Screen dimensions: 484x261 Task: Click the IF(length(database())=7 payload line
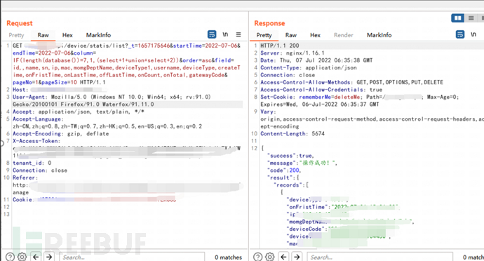pyautogui.click(x=123, y=60)
